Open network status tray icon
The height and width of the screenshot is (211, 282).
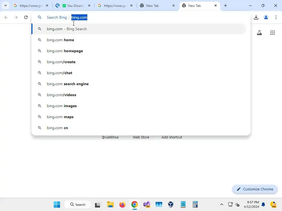(231, 204)
